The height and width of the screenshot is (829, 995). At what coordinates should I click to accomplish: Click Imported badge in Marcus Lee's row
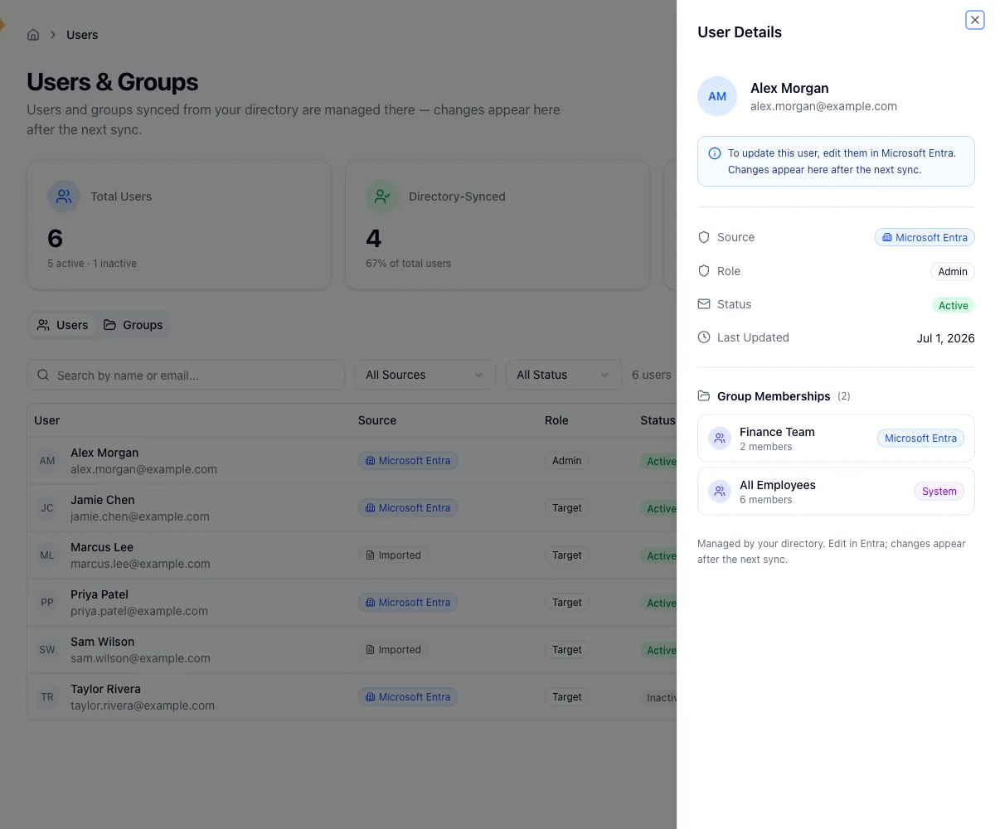tap(393, 555)
